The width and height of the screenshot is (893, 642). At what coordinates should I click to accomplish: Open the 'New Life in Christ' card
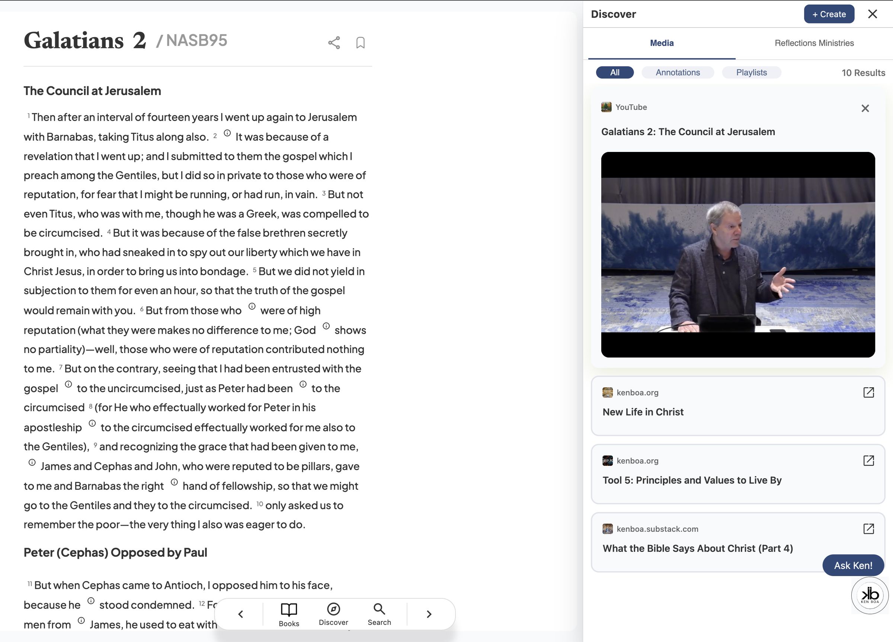click(738, 406)
